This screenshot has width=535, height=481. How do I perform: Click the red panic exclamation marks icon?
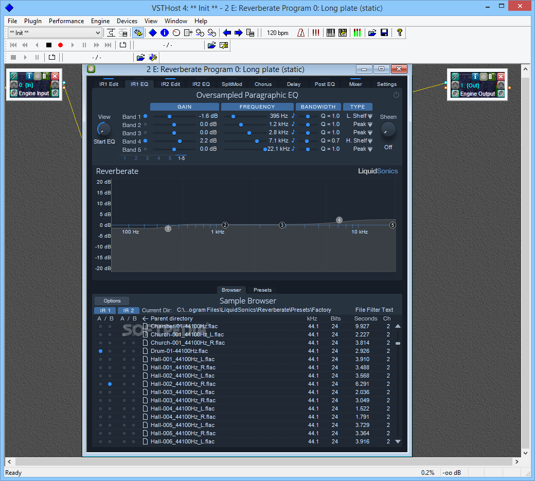[316, 33]
